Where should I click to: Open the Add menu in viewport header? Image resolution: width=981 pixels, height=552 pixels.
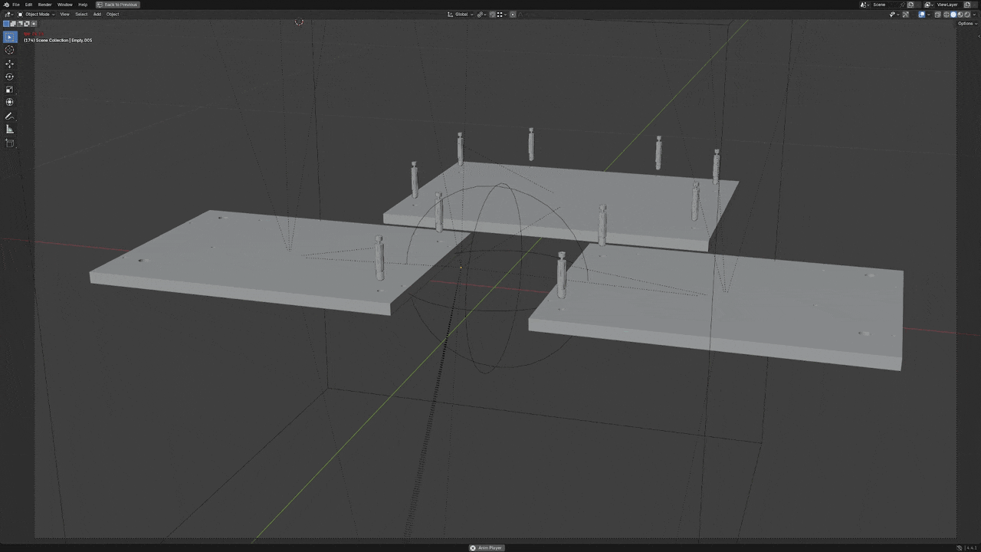coord(97,15)
